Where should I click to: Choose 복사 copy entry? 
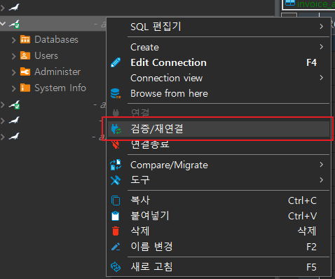219,200
